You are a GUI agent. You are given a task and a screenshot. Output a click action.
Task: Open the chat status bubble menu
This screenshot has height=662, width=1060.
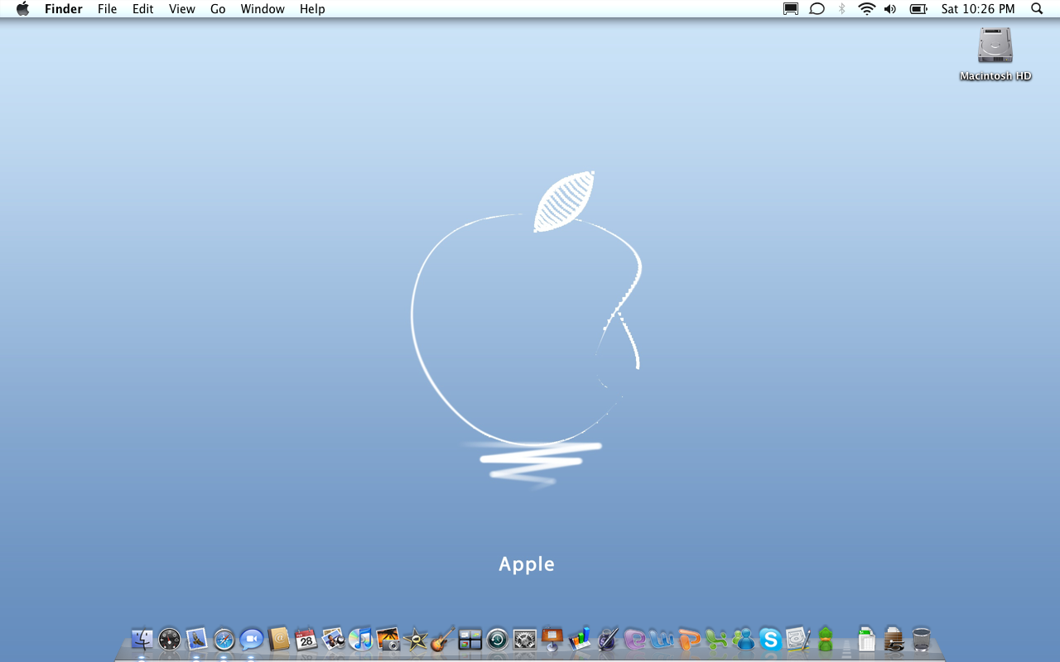point(817,9)
